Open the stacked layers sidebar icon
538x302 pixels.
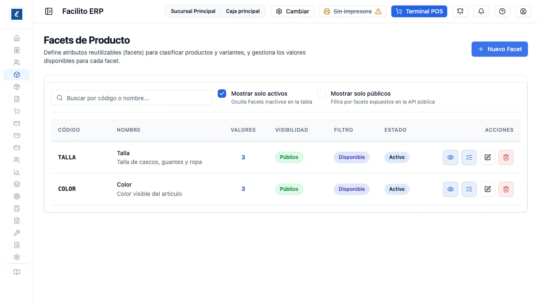pos(17,184)
